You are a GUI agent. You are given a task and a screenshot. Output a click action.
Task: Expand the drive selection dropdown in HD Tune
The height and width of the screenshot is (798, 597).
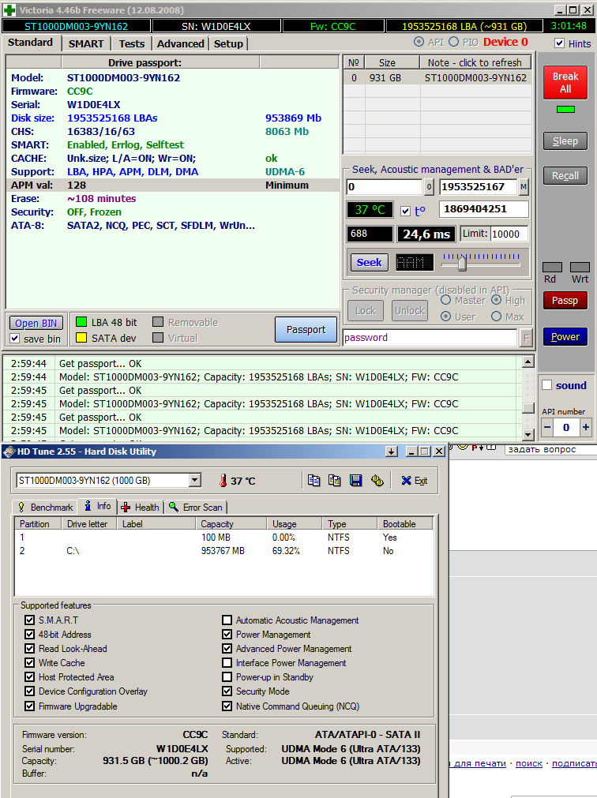click(x=194, y=480)
